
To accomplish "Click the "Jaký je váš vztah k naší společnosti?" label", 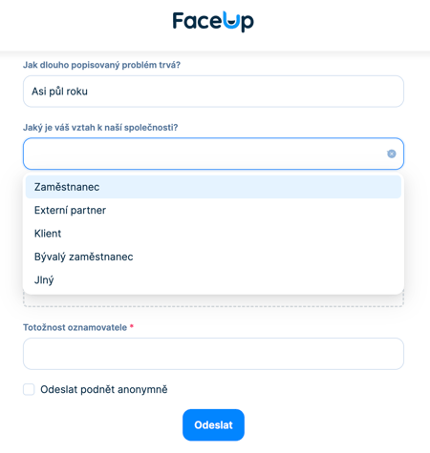I will pos(100,128).
